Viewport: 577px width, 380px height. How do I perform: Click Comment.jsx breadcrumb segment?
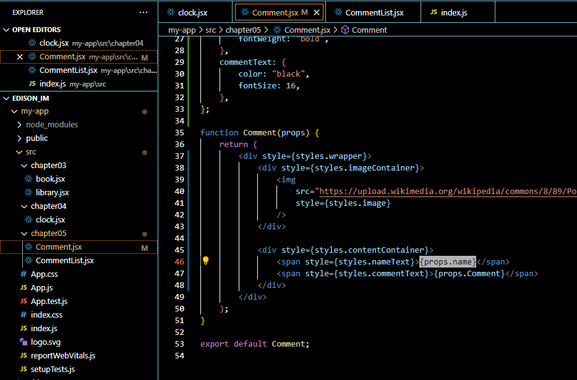[307, 30]
